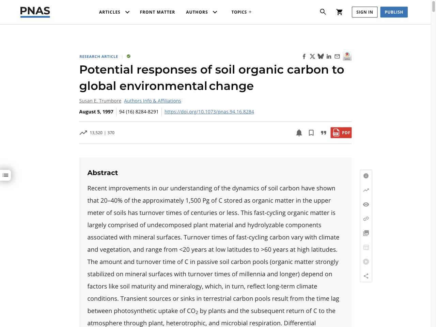Share the article on Bluesky

pyautogui.click(x=321, y=56)
